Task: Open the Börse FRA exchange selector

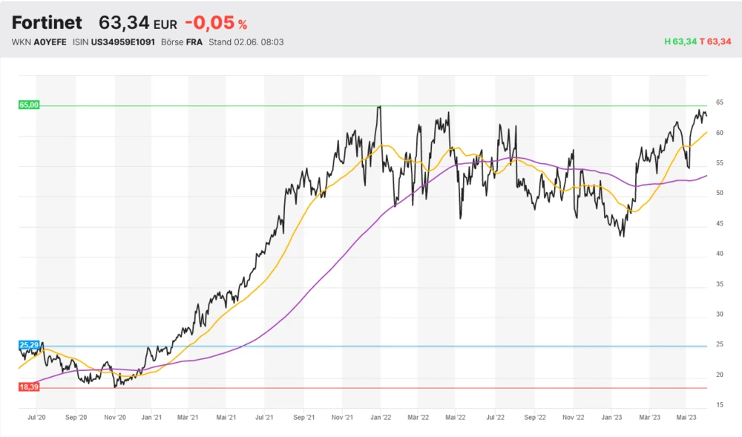Action: coord(183,42)
